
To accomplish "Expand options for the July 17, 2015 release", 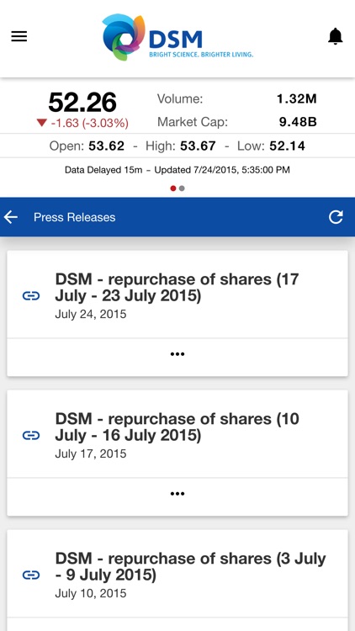I will coord(177,494).
